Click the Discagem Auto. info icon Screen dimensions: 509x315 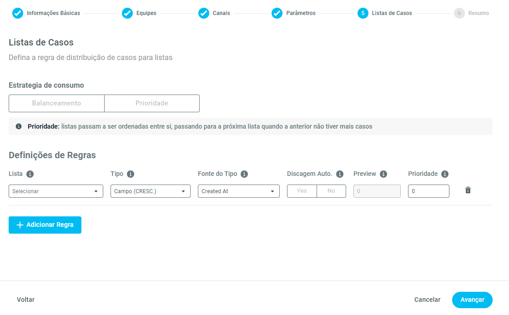(x=340, y=174)
